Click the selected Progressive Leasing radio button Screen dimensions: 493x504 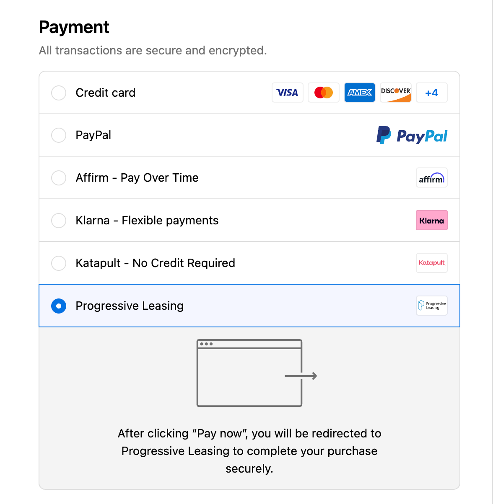[x=59, y=306]
